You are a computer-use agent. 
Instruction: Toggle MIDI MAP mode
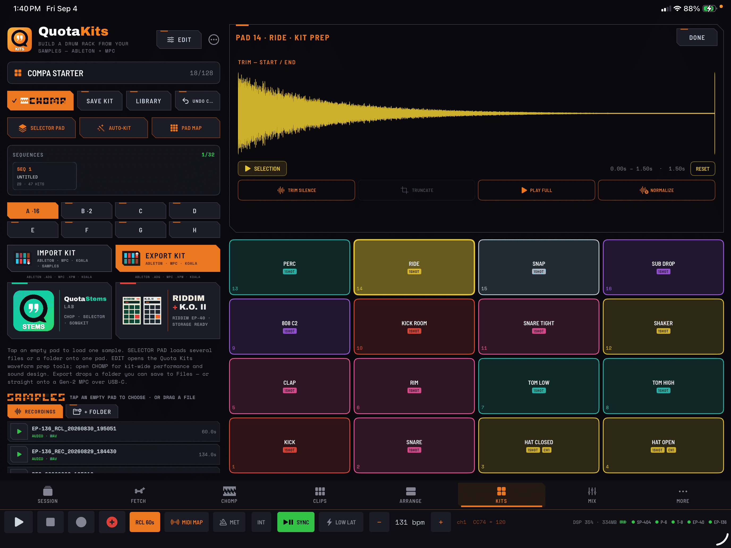coord(187,522)
